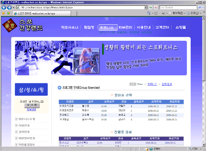The width and height of the screenshot is (206, 151).
Task: Open the 찜질방 navigation menu
Action: [x=89, y=27]
